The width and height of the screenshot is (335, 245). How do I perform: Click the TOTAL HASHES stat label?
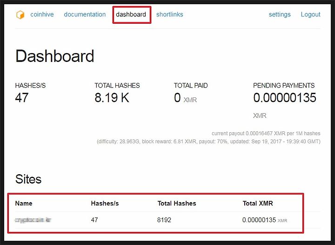(x=117, y=86)
